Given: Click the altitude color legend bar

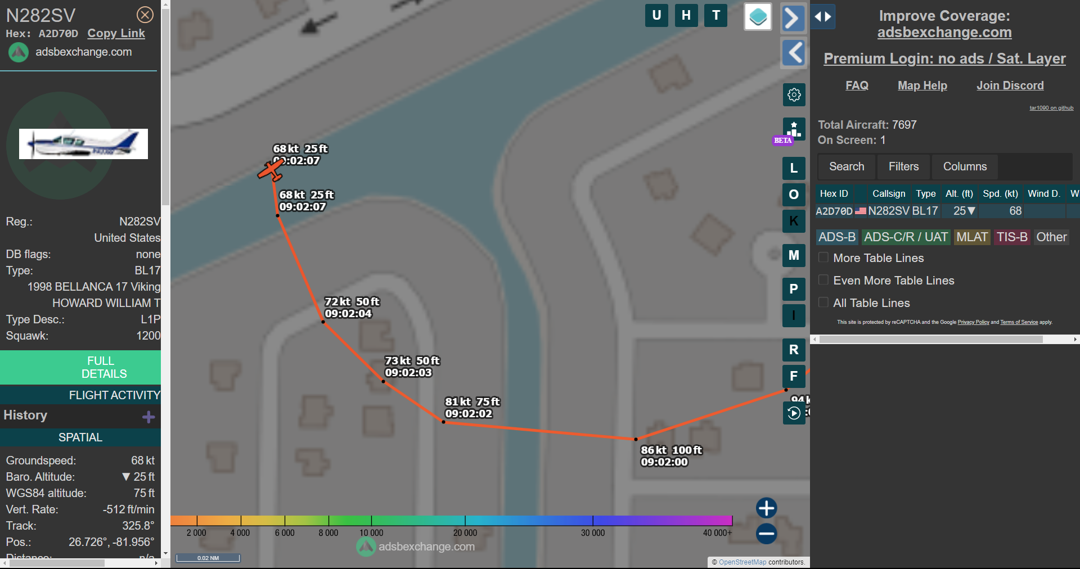Looking at the screenshot, I should tap(451, 521).
